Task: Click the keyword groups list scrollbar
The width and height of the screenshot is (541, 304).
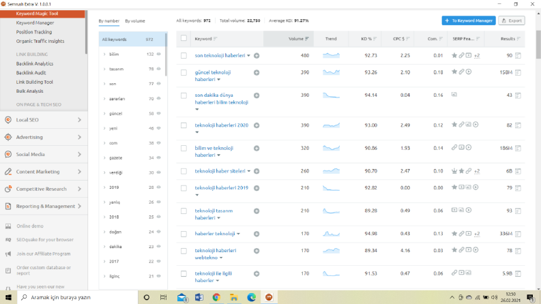Action: pos(166,55)
